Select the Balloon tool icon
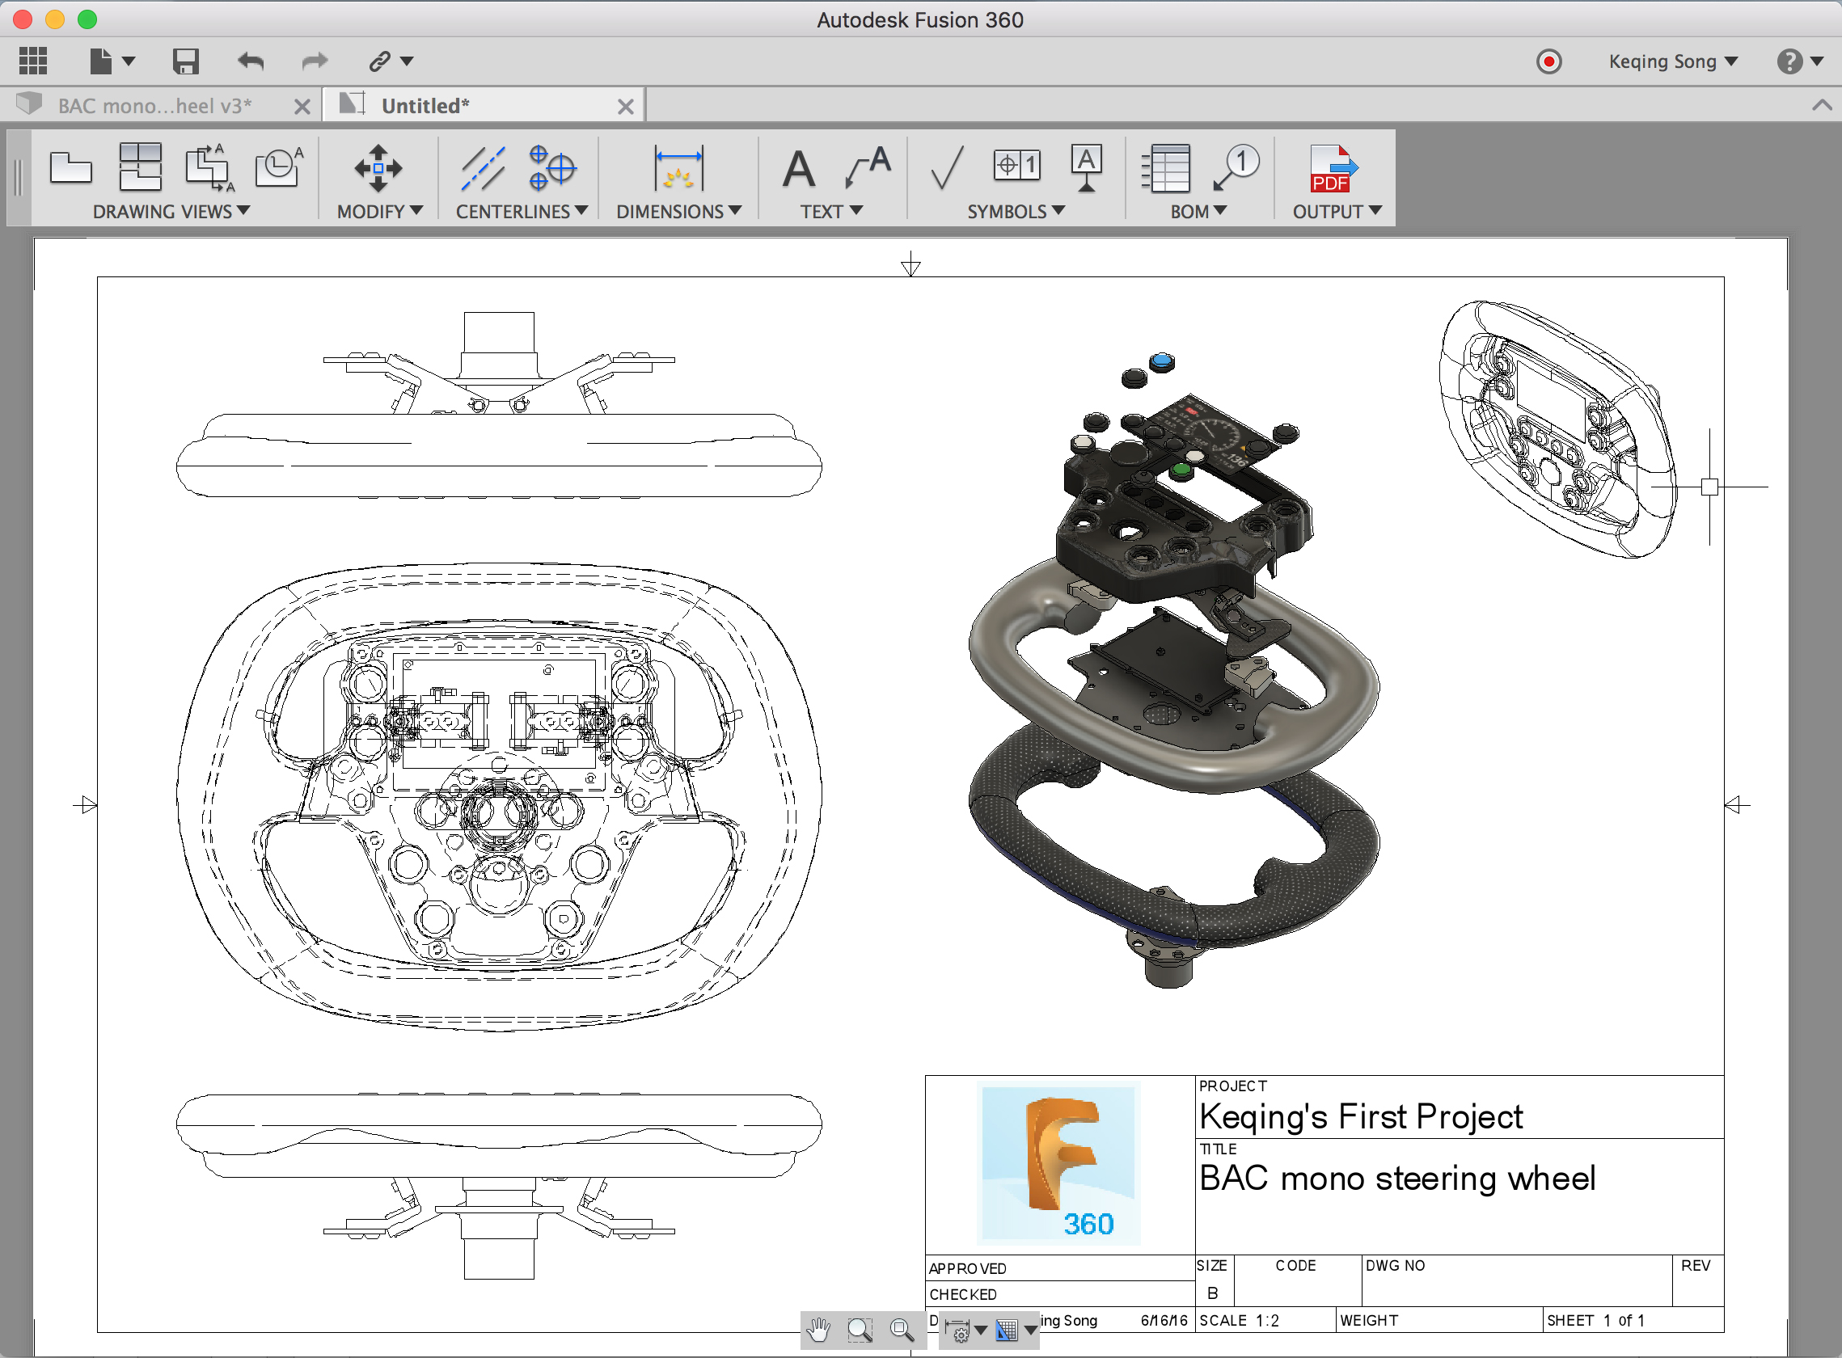 1236,167
